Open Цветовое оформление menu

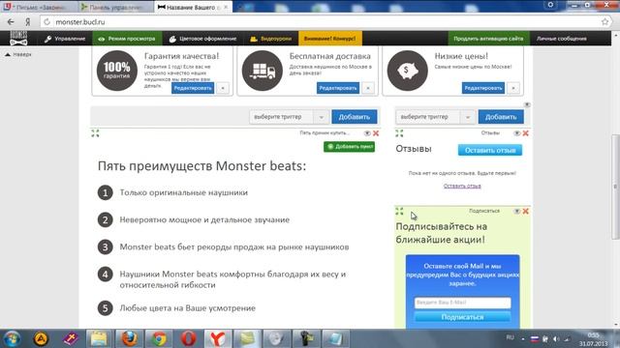tap(202, 39)
